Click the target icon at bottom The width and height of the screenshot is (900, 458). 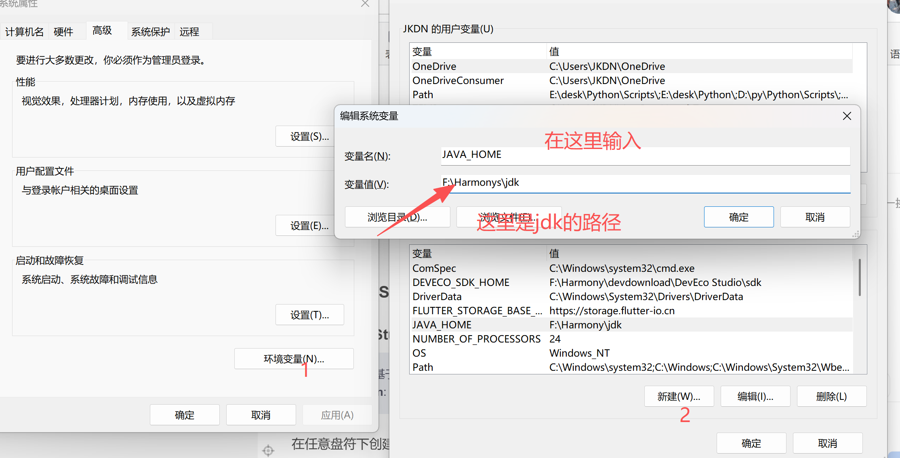point(268,450)
